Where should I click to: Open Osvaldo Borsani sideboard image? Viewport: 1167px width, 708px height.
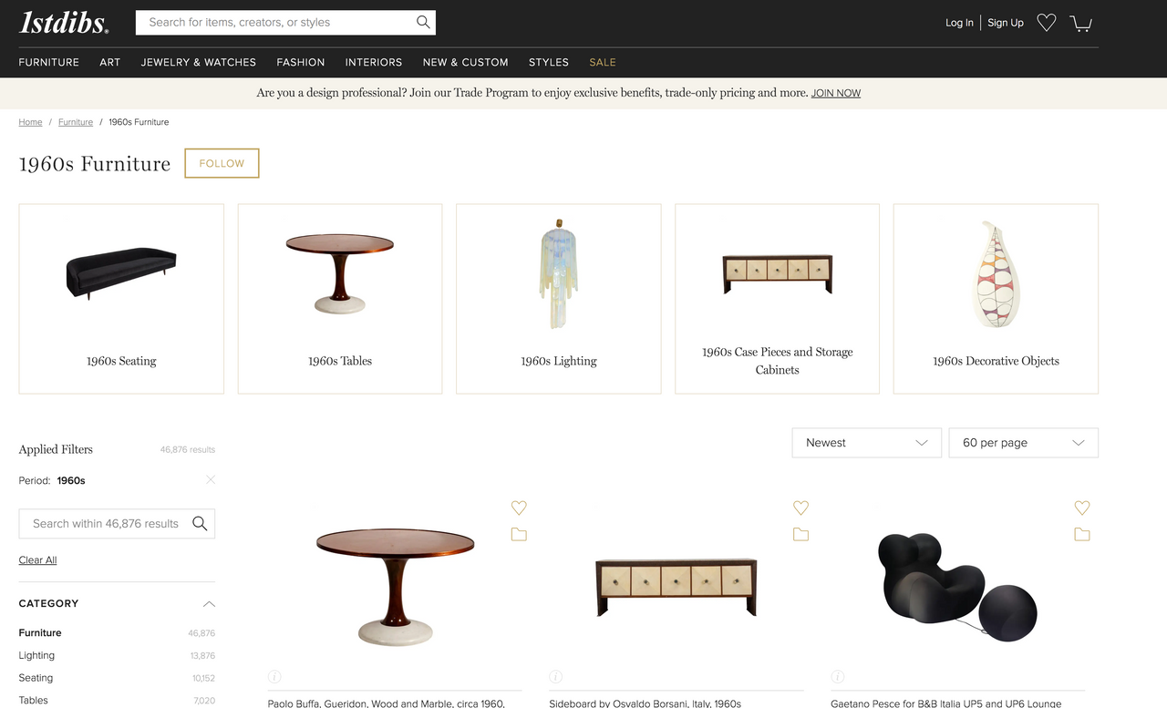point(676,587)
